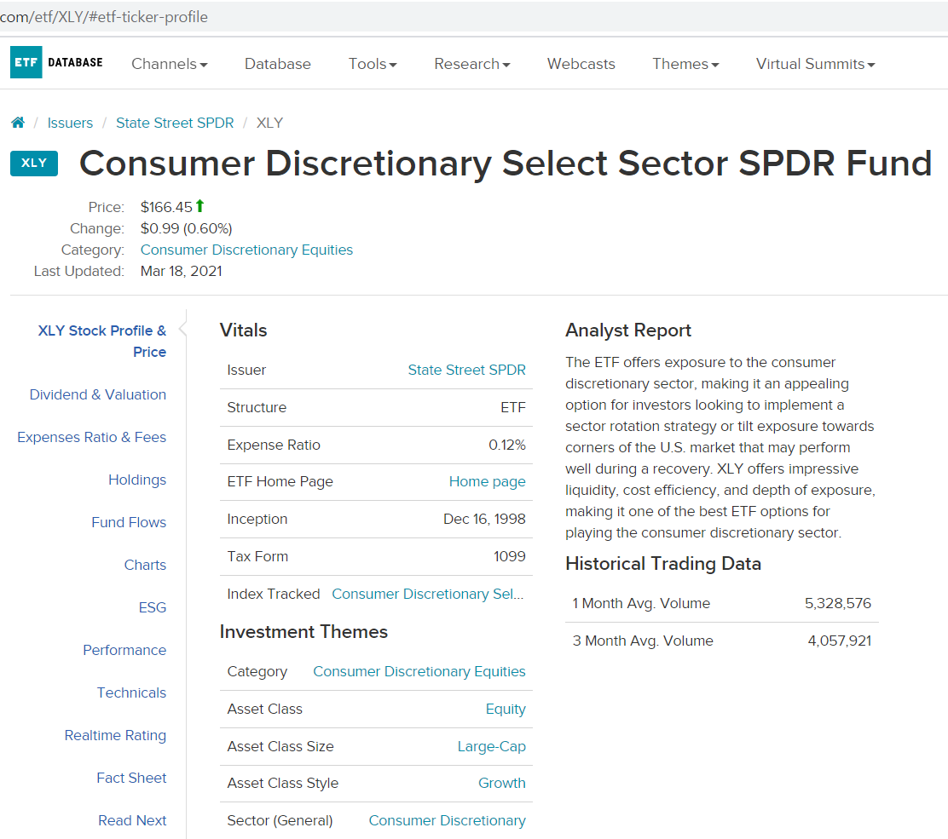This screenshot has height=839, width=948.
Task: Open the Themes dropdown menu
Action: click(x=685, y=64)
